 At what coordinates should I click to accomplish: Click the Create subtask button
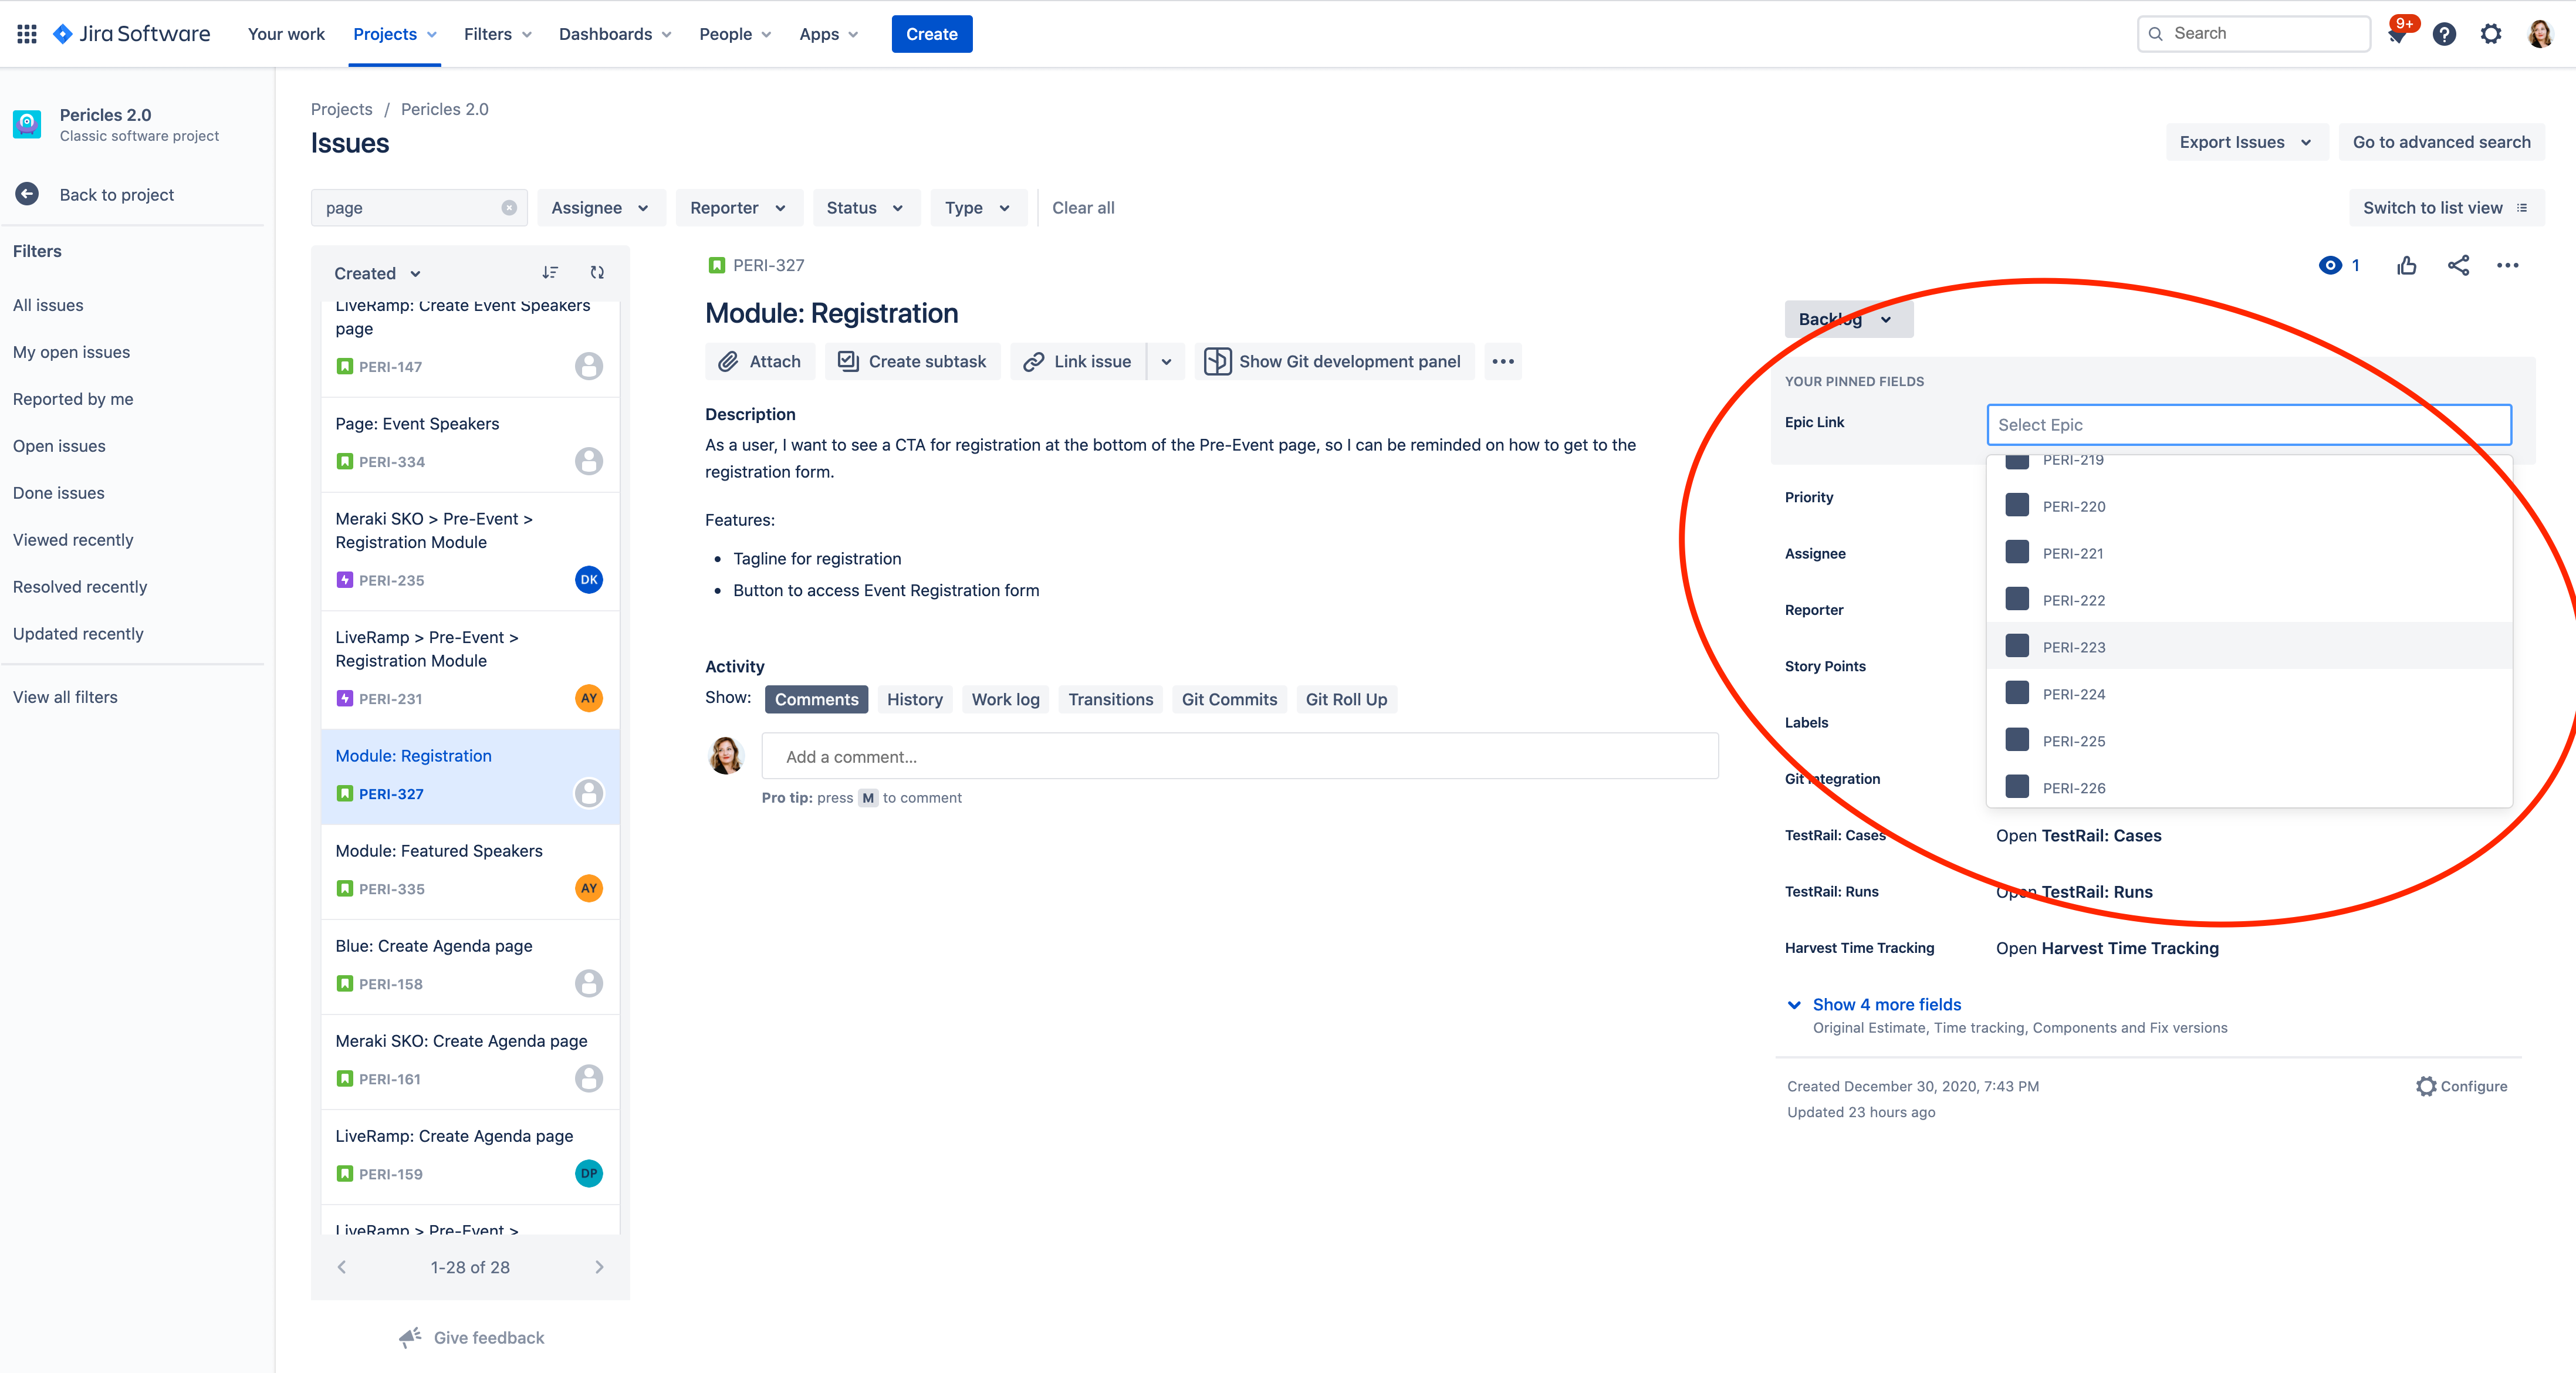[912, 361]
